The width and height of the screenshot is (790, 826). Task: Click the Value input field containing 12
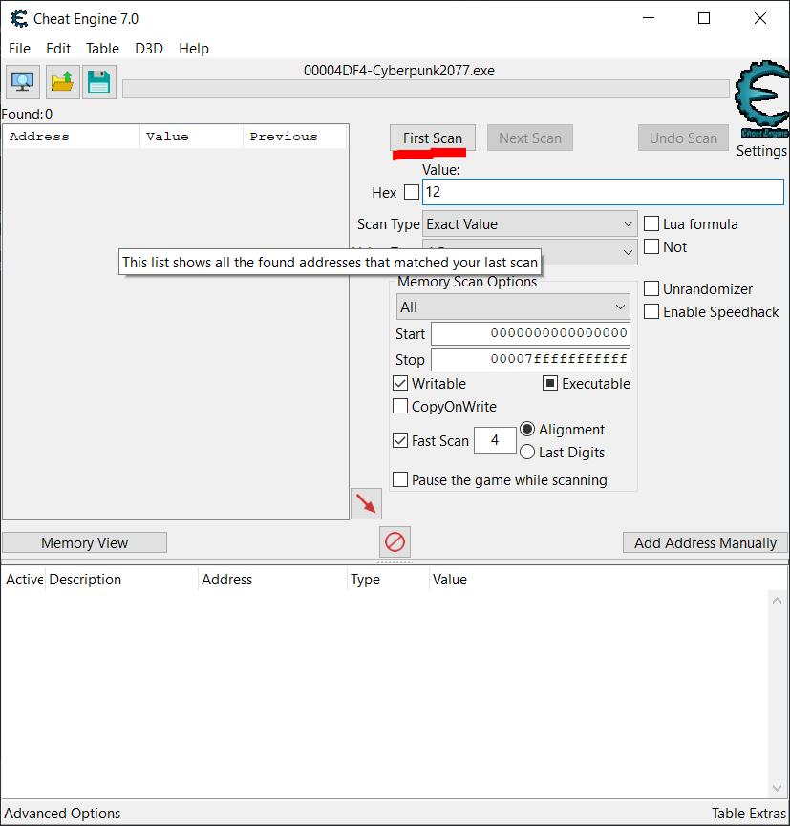(602, 192)
